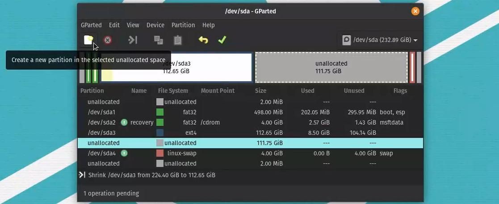
Task: Select pending Shrink /dev/sda3 operation entry
Action: click(151, 175)
